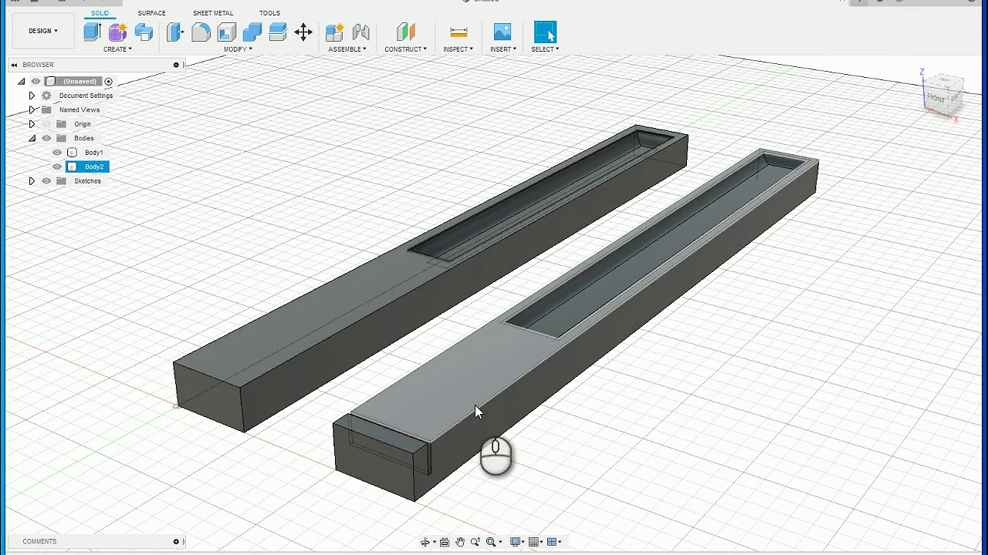Click the Insert image icon
The image size is (988, 555).
(x=502, y=32)
